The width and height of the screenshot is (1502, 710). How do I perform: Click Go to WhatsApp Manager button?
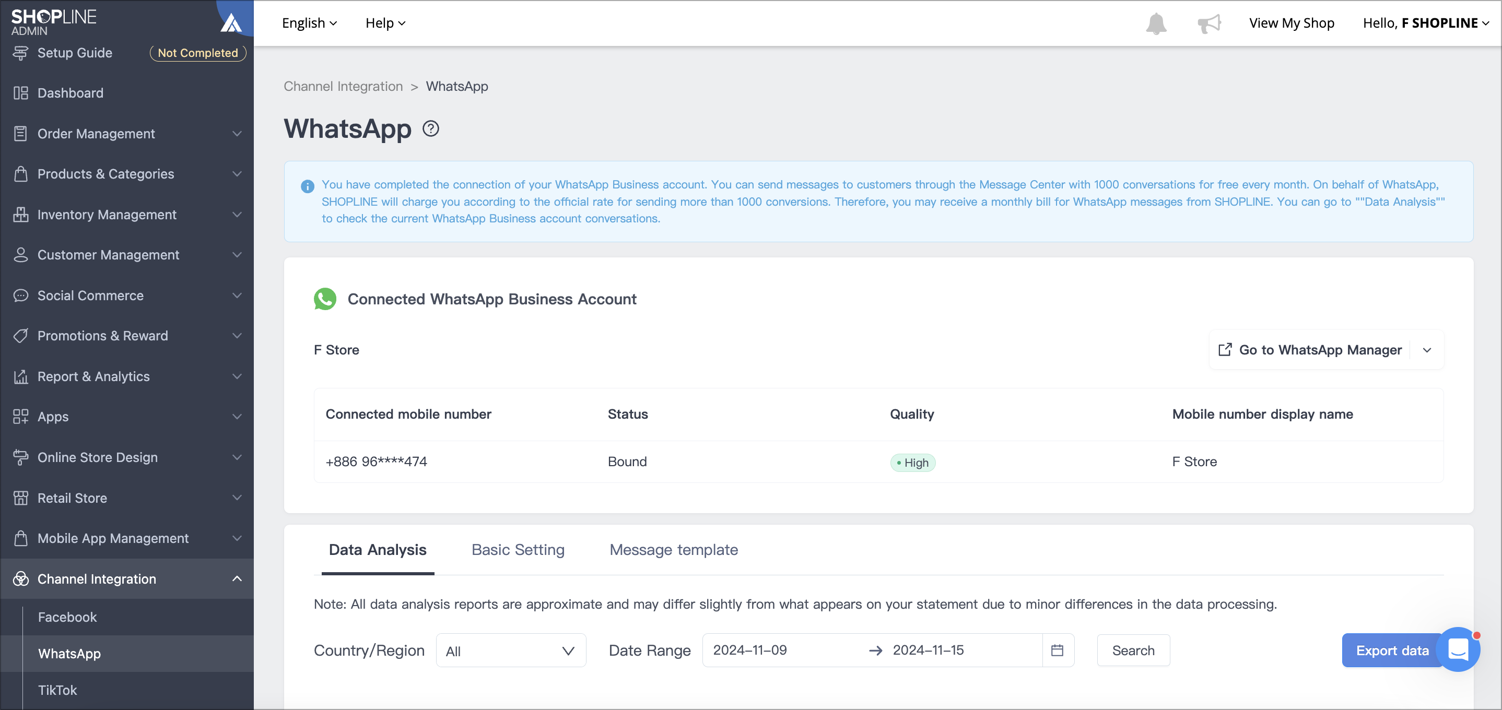(1310, 350)
